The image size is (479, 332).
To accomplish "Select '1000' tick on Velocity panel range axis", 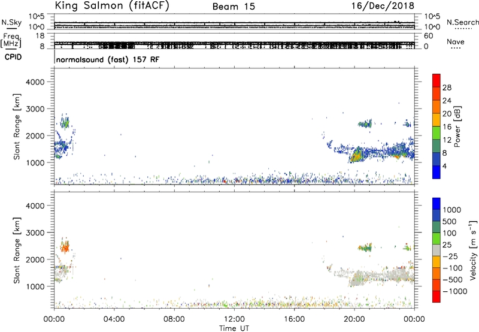I will tap(35, 286).
